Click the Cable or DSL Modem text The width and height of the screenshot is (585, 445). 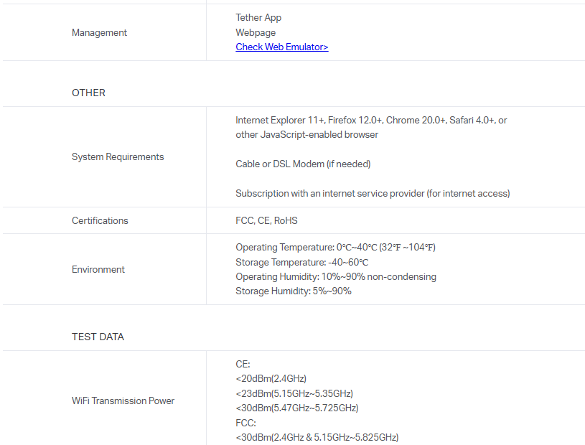click(x=303, y=164)
